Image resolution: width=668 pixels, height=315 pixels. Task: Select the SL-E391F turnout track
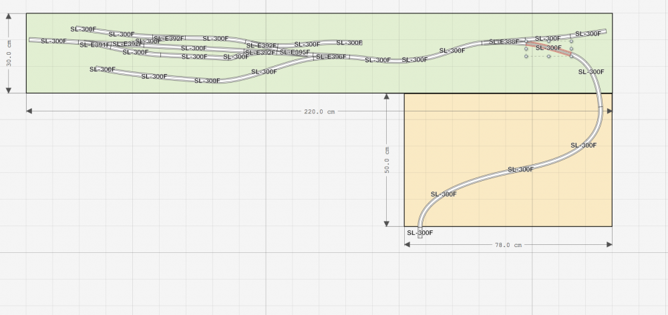94,45
